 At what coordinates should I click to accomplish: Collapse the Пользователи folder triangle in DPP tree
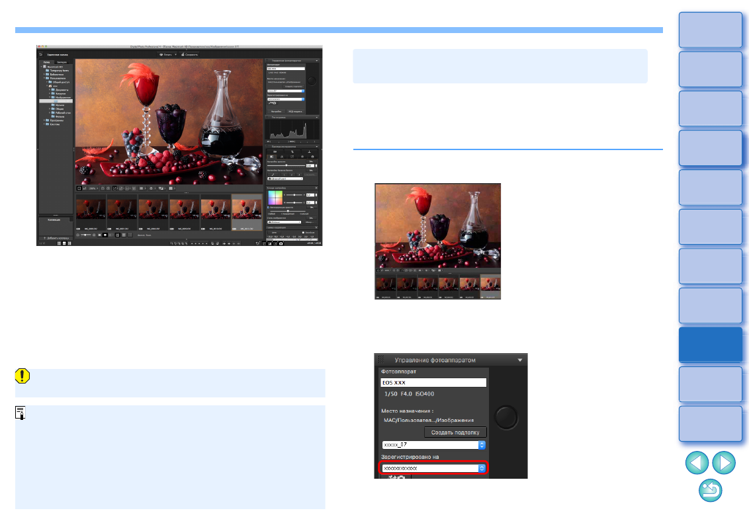pyautogui.click(x=45, y=78)
